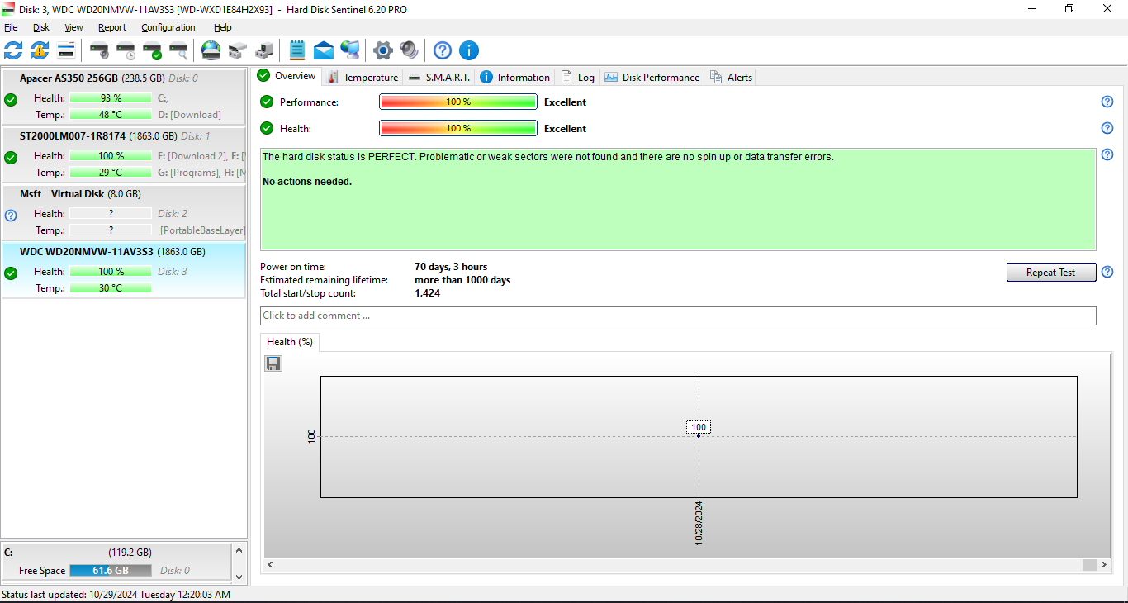Click the globe and monitor toolbar icon
This screenshot has height=603, width=1128.
point(350,50)
